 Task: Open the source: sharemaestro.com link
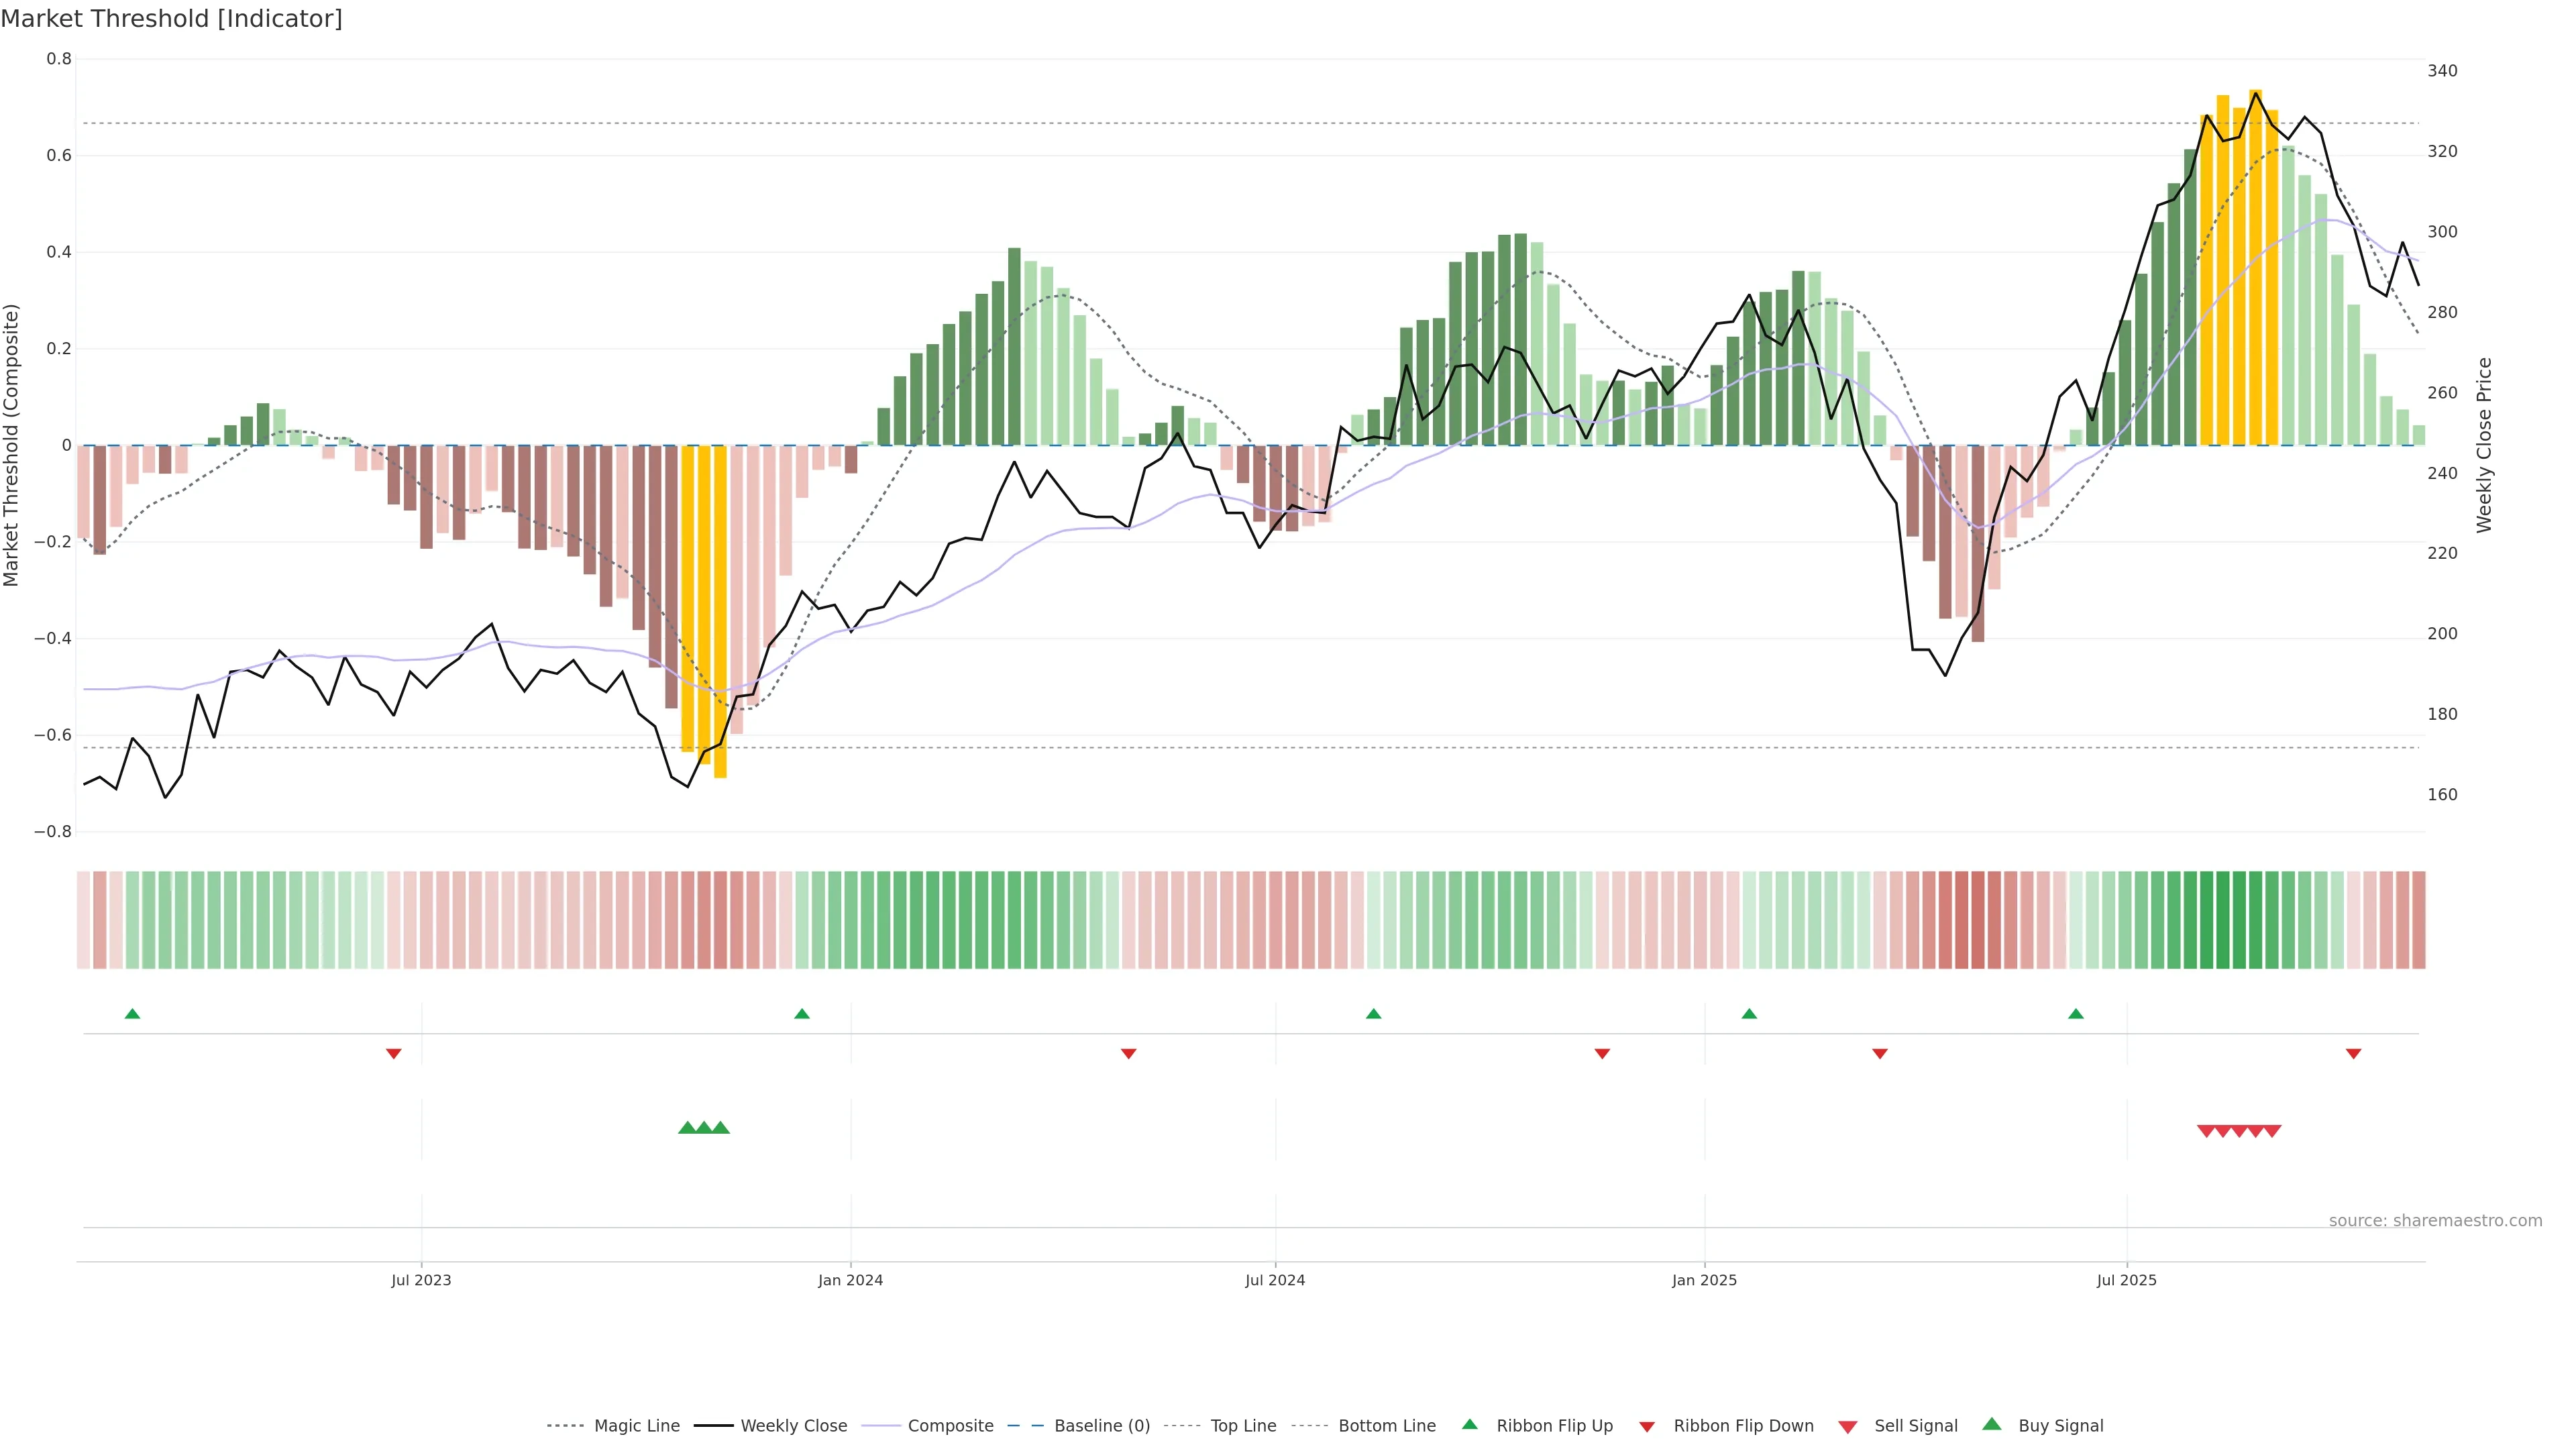click(x=2435, y=1220)
